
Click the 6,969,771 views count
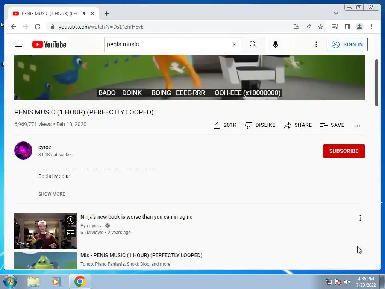(33, 124)
